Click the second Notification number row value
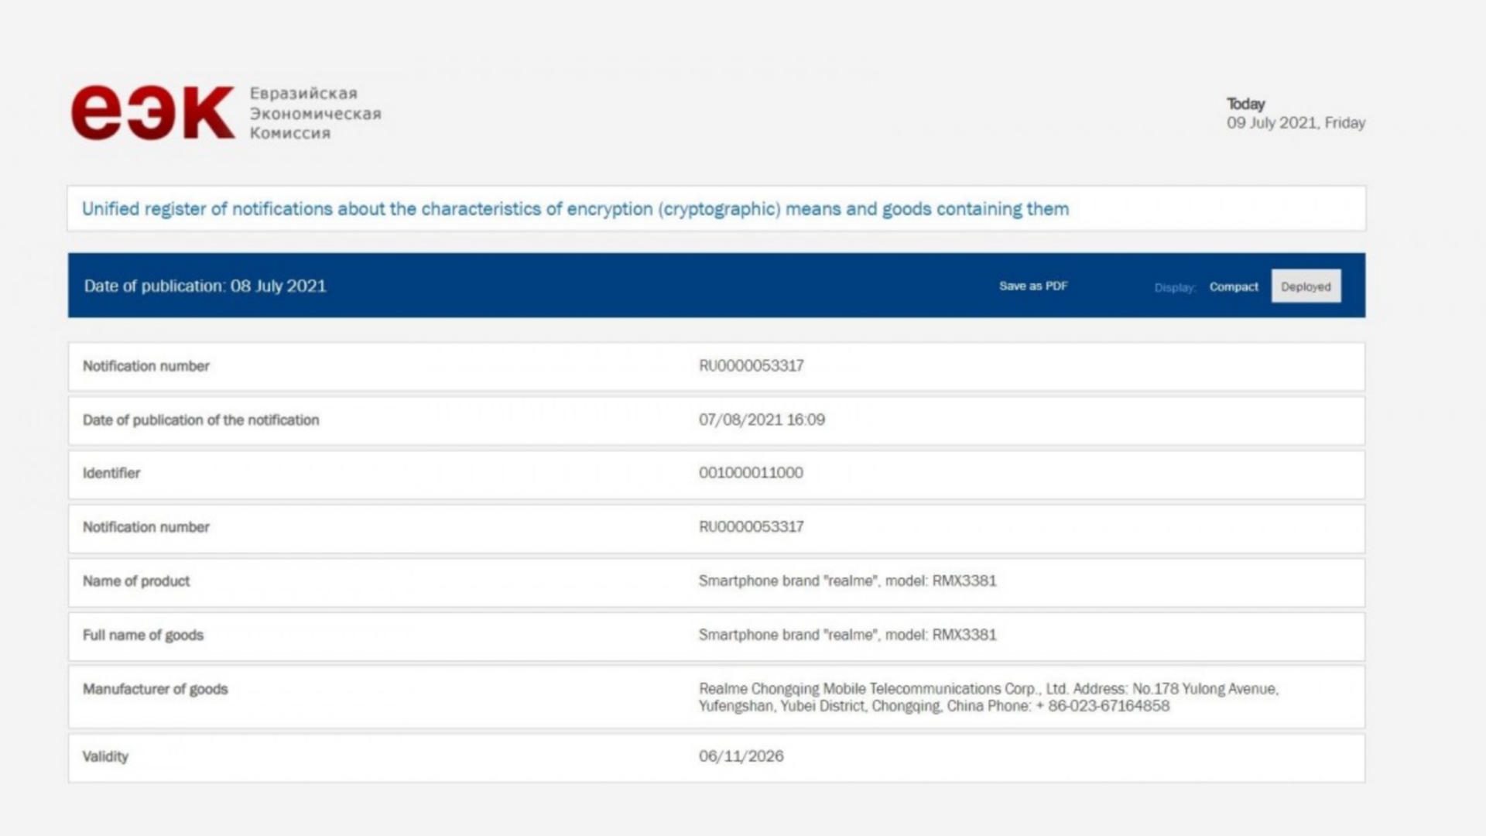 tap(751, 527)
